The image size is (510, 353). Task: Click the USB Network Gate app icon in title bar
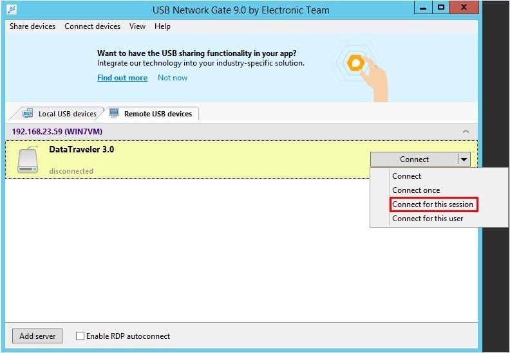12,10
